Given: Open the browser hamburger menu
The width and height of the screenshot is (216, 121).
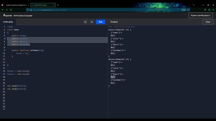Looking at the screenshot, I should (213, 10).
